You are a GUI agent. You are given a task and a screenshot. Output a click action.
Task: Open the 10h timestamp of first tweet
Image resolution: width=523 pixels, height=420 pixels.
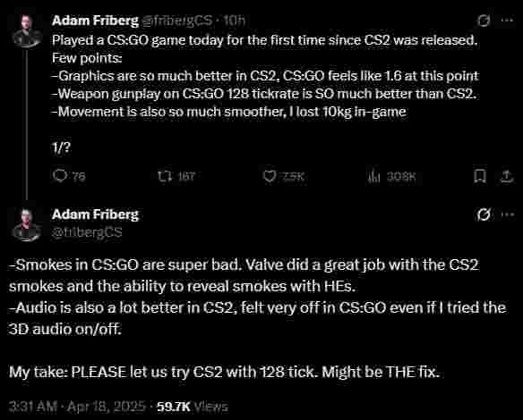pos(235,21)
